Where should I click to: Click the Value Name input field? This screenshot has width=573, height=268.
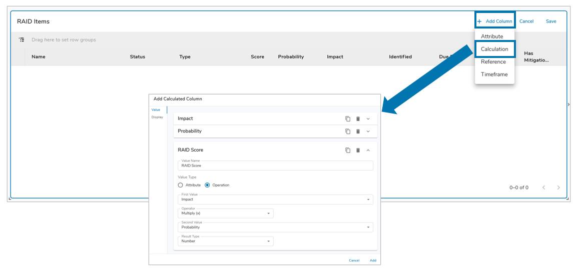(275, 165)
